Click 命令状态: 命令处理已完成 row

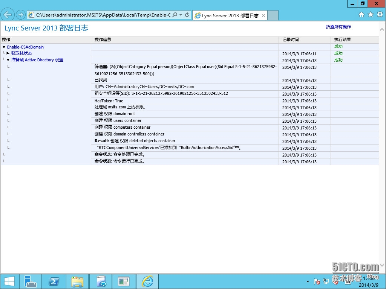119,155
